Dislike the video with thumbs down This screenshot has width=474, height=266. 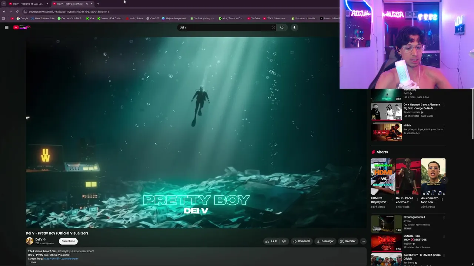coord(284,241)
